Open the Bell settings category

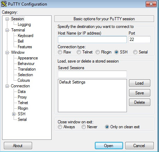pos(21,41)
